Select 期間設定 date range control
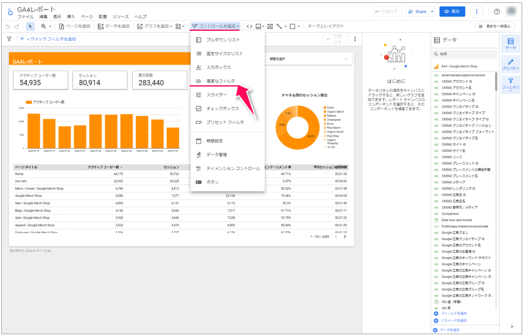524x336 pixels. 227,141
